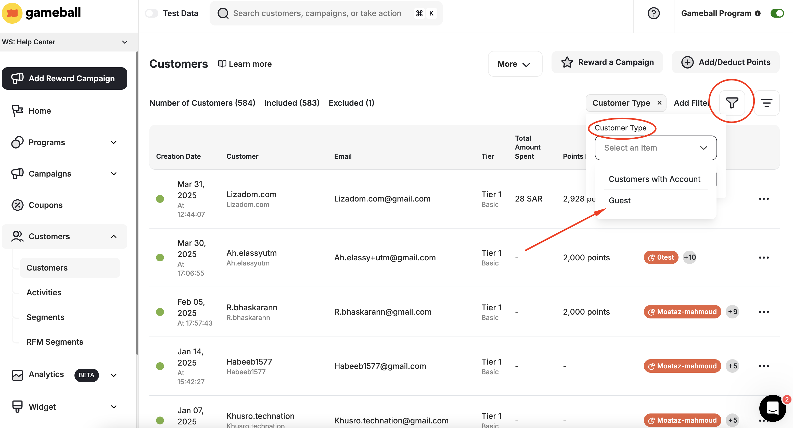The height and width of the screenshot is (428, 793).
Task: Click the Add/Deduct Points button
Action: [x=726, y=62]
